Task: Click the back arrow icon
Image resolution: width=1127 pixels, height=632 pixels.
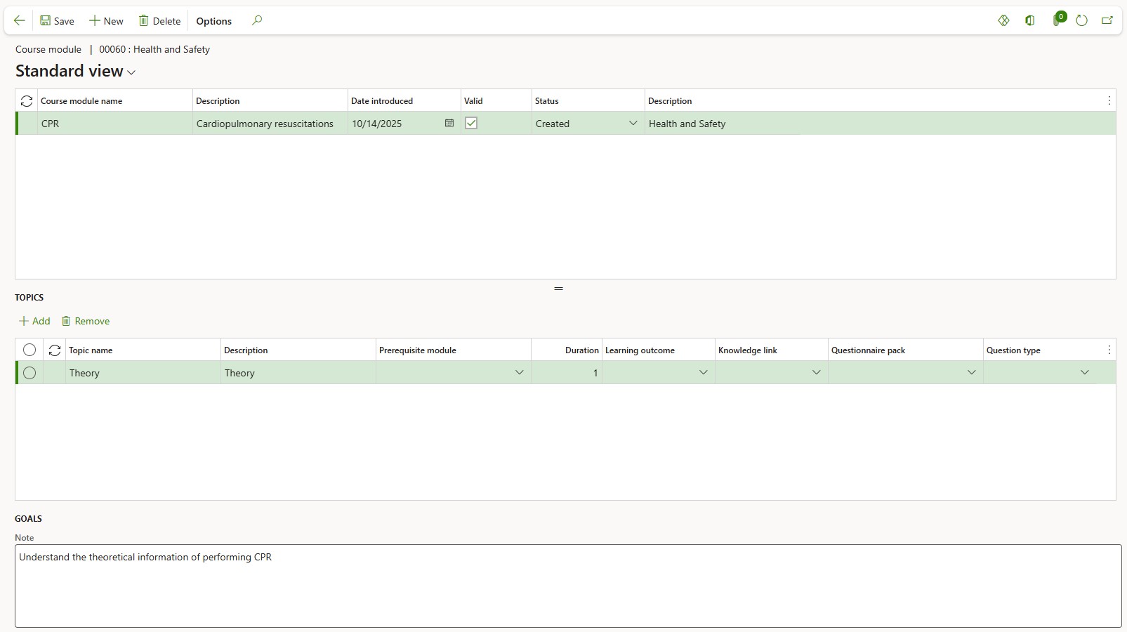Action: [x=20, y=21]
